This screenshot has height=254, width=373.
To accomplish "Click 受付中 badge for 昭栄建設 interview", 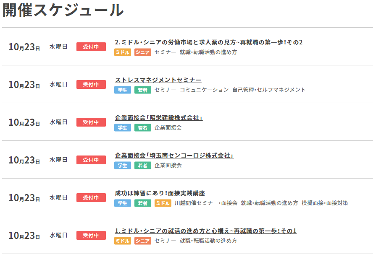I will [x=91, y=122].
